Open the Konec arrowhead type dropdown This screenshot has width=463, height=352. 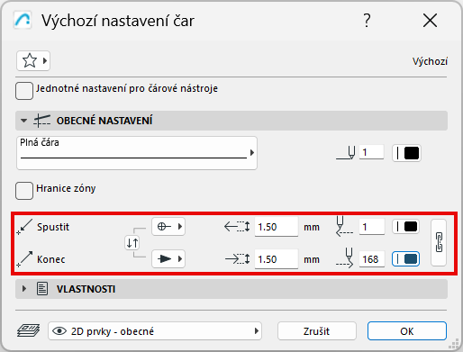(x=168, y=258)
